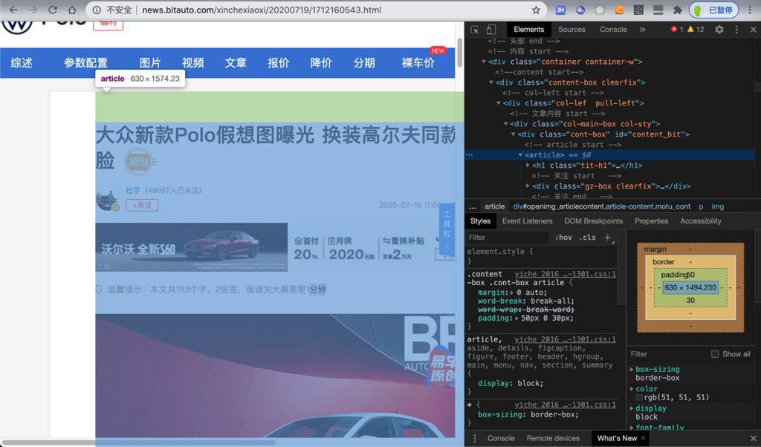Viewport: 761px width, 447px height.
Task: Close the bottom drawer with X
Action: coord(754,438)
